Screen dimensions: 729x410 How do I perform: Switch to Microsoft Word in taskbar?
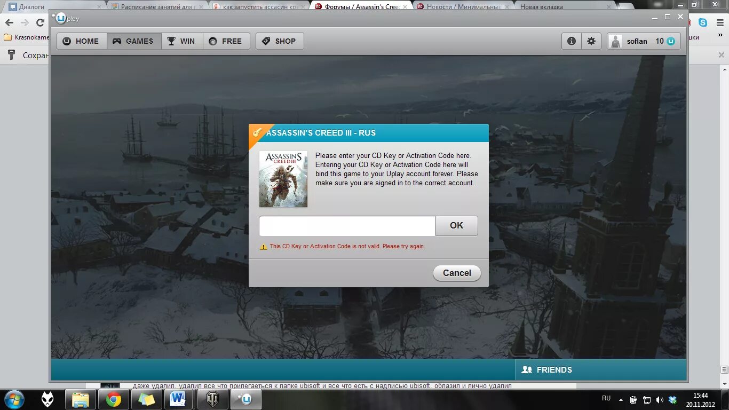179,399
